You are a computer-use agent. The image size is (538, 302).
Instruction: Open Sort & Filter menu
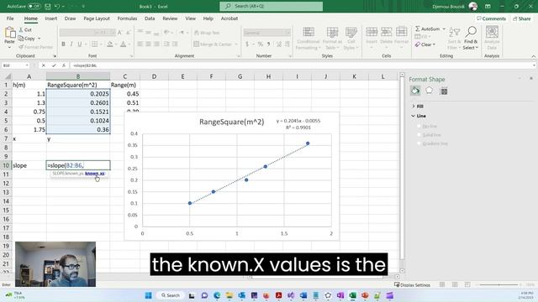click(454, 39)
